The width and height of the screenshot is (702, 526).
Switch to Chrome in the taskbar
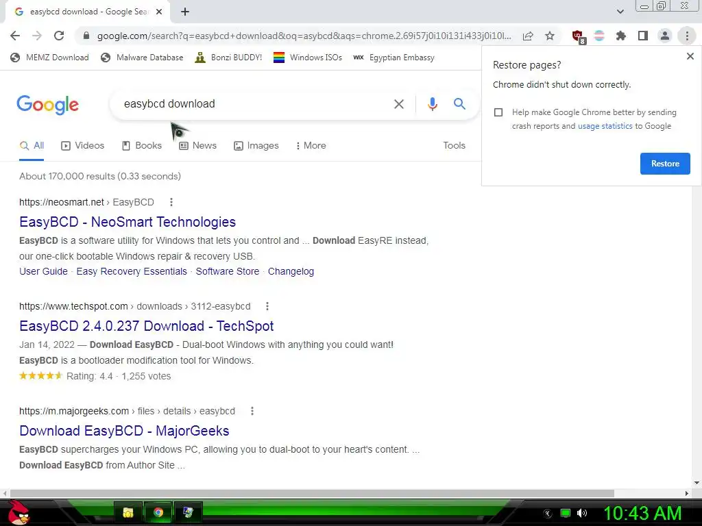click(158, 512)
